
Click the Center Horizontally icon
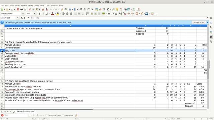tap(67, 14)
